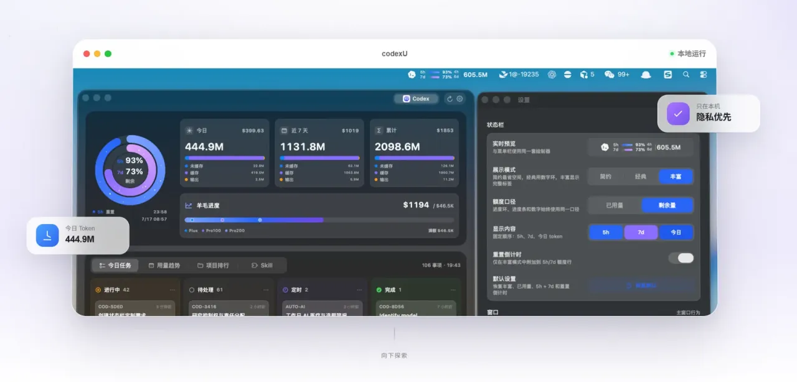Select 丰富 display mode

point(676,177)
